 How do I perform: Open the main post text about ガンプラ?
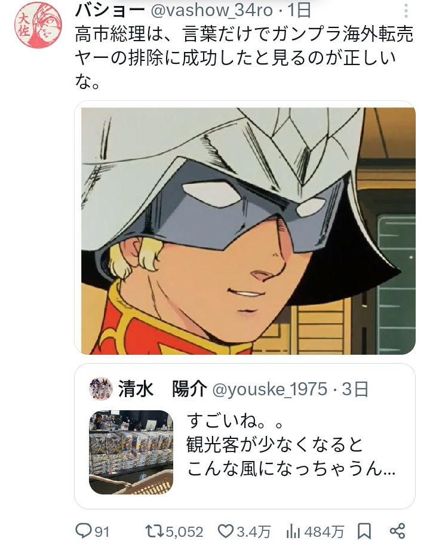(x=244, y=57)
